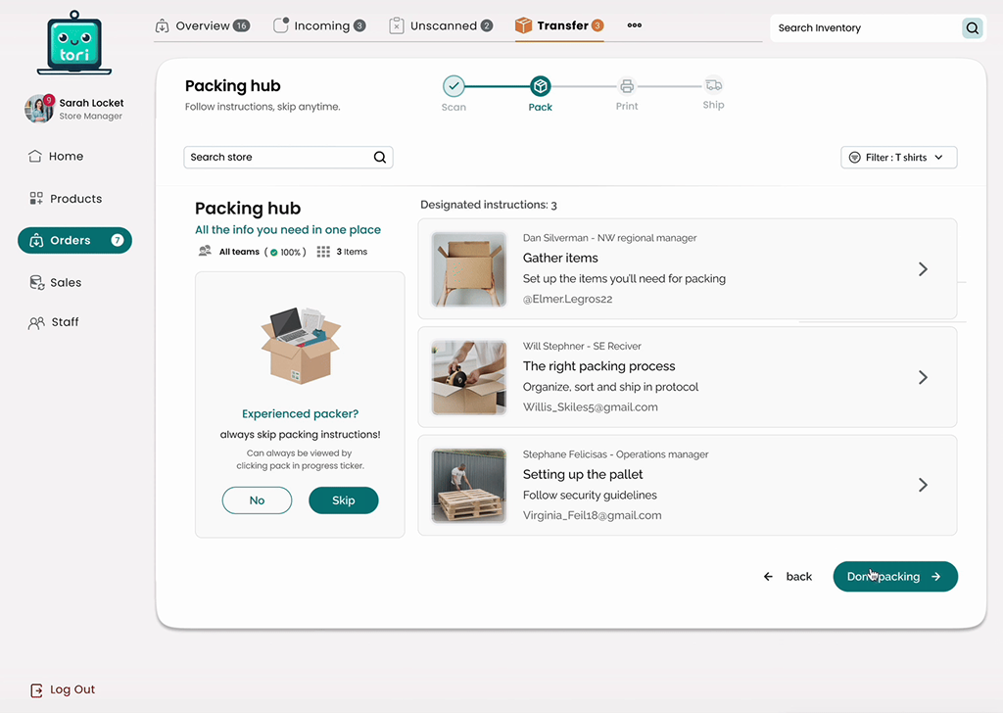Viewport: 1003px width, 713px height.
Task: Click the Pack step box icon
Action: click(x=540, y=86)
